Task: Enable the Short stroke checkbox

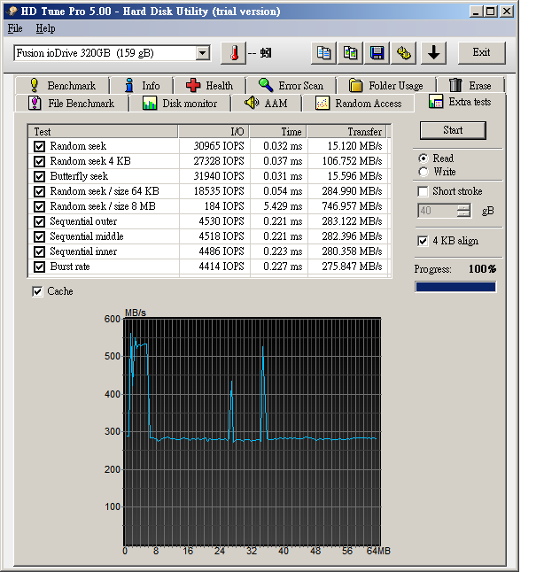Action: click(423, 191)
